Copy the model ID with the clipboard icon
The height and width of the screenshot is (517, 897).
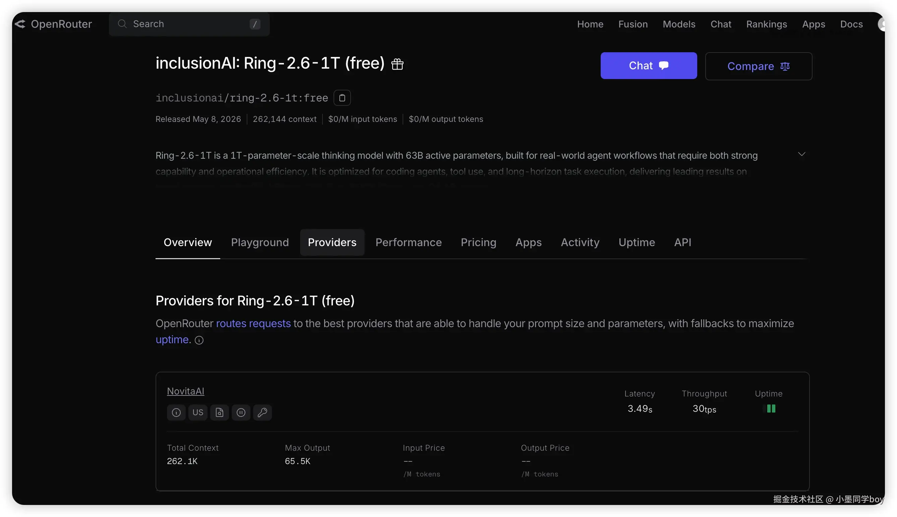tap(342, 98)
